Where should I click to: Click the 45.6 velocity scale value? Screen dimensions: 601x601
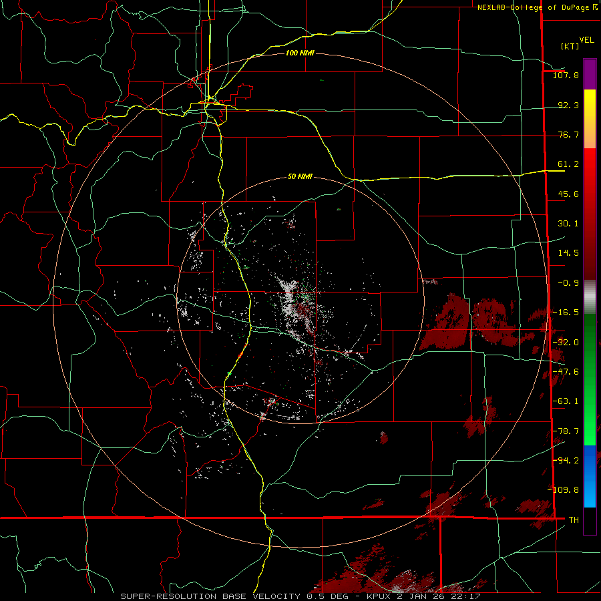(568, 194)
